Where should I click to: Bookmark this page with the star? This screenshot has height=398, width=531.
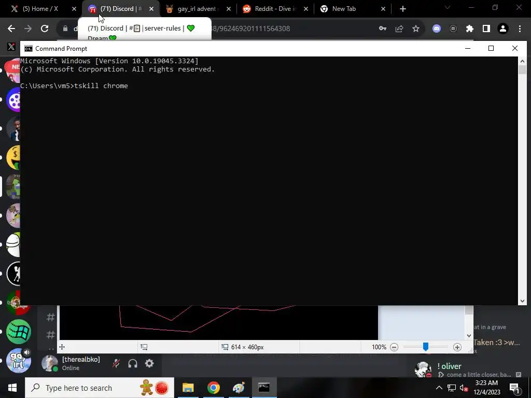click(416, 29)
